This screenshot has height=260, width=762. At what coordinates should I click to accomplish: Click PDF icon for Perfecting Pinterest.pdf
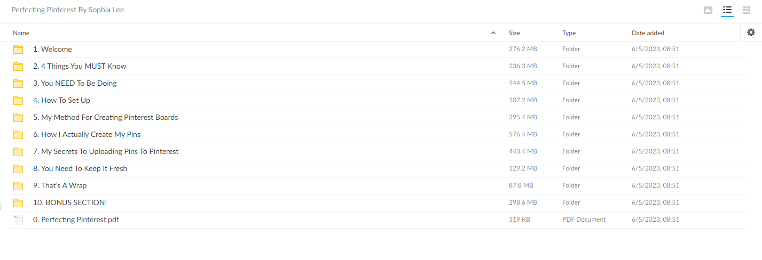[18, 220]
